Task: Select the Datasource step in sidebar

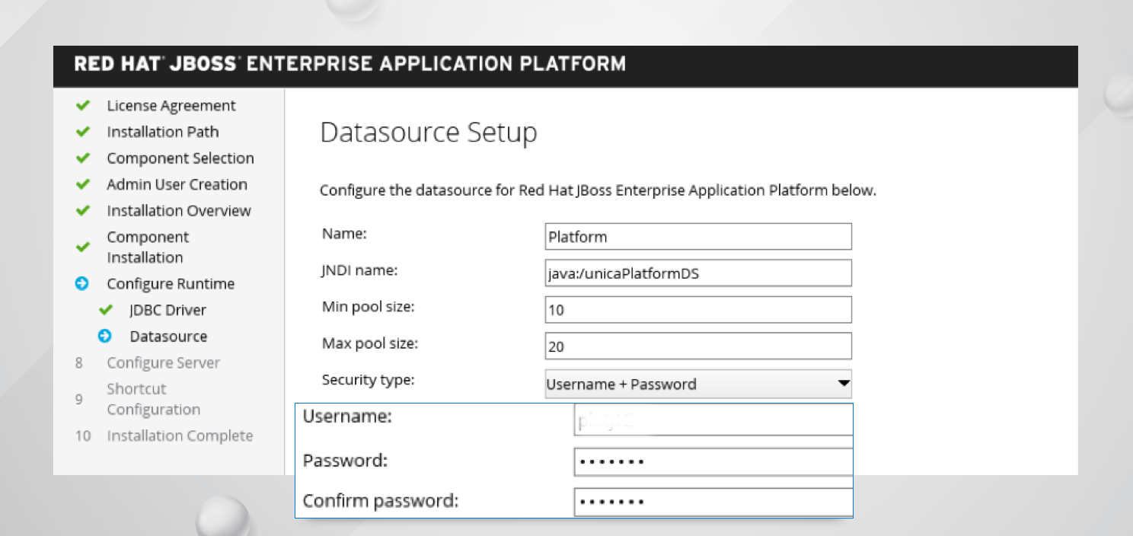Action: [168, 337]
